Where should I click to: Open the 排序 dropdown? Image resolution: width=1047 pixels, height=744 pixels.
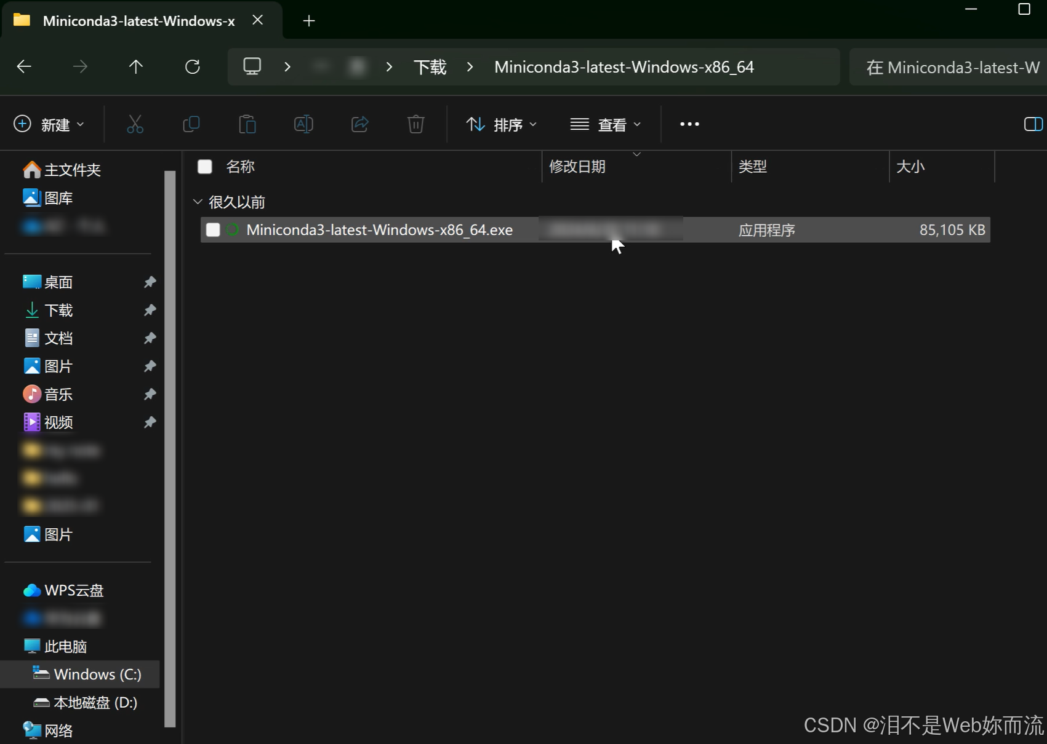pos(501,124)
